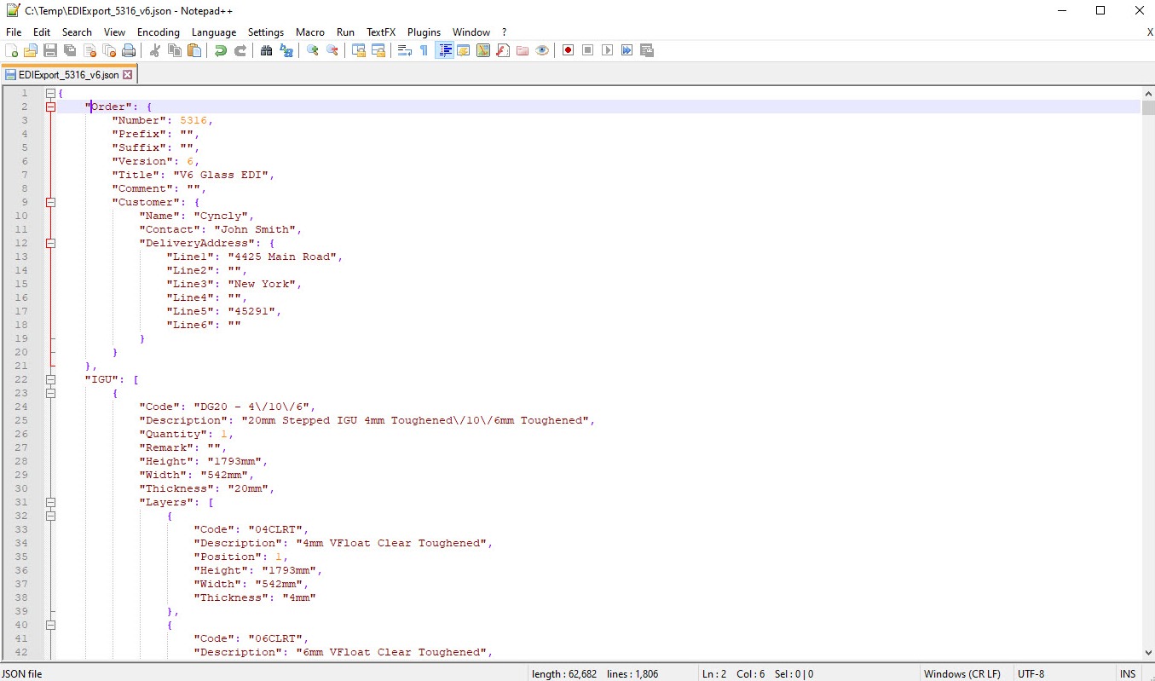Collapse the "Layers" array fold marker
Screen dimensions: 1155x681
[x=51, y=502]
